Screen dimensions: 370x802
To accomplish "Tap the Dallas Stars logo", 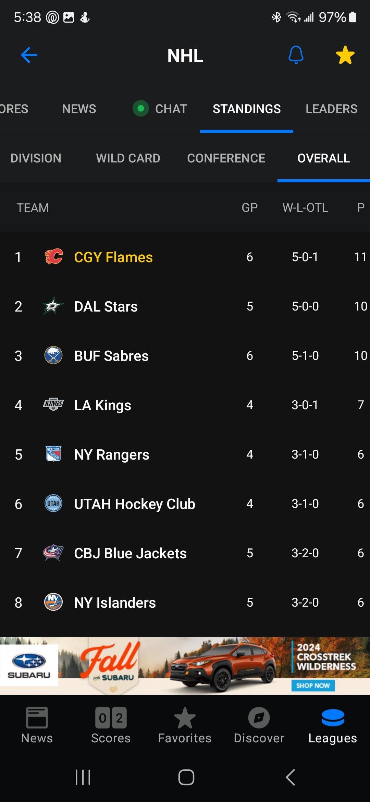I will click(53, 306).
